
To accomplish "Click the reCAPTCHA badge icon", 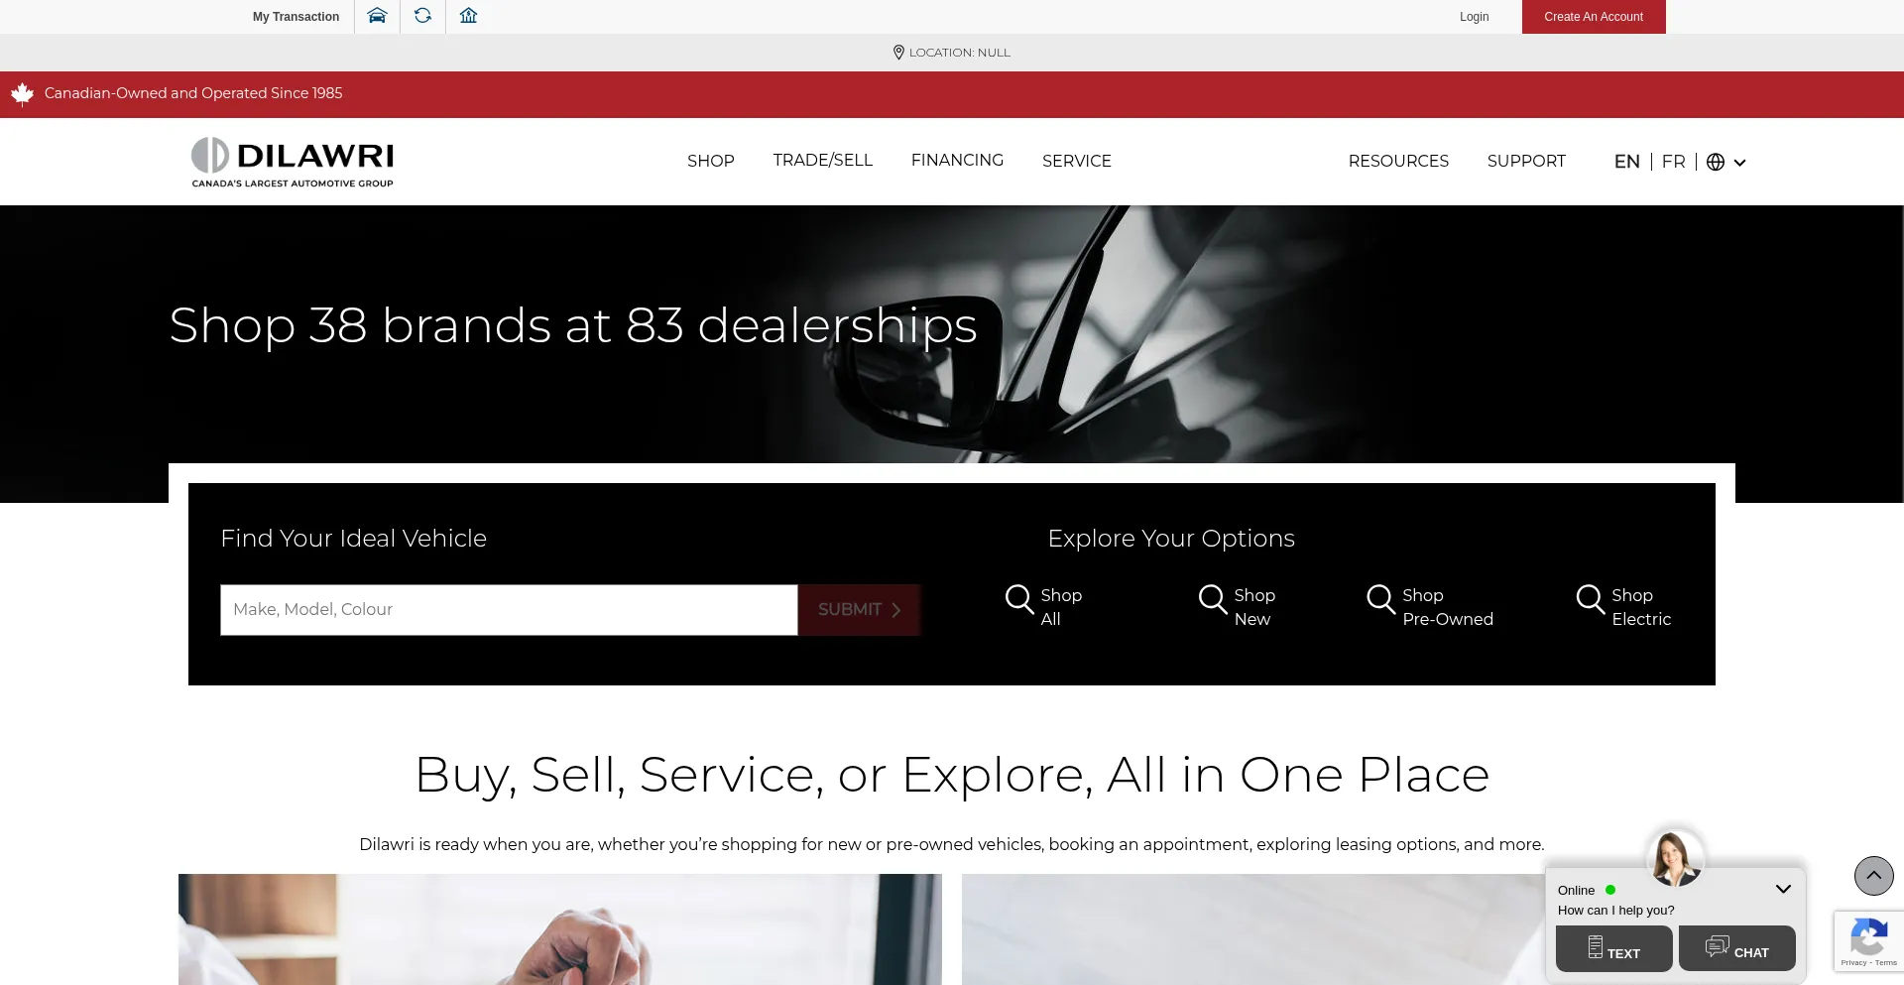I will [1869, 940].
